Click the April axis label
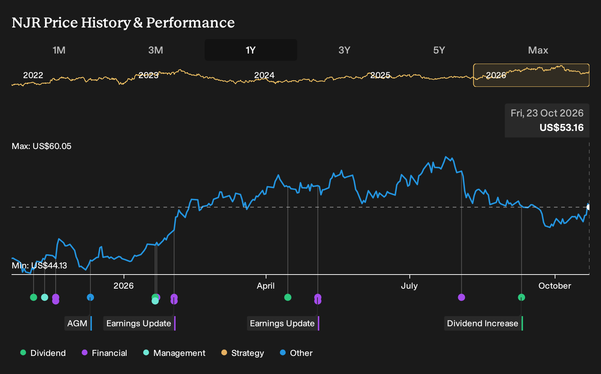Image resolution: width=601 pixels, height=374 pixels. tap(266, 286)
